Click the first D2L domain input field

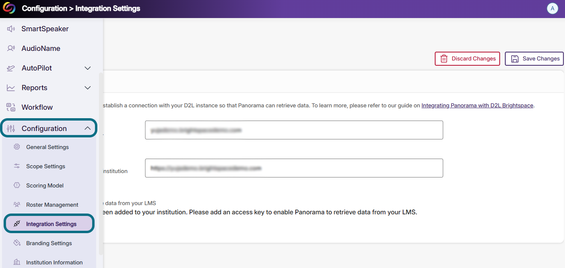click(294, 130)
